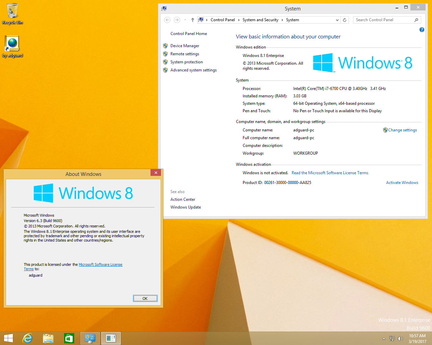Expand chevron after System and Security breadcrumb

point(282,20)
